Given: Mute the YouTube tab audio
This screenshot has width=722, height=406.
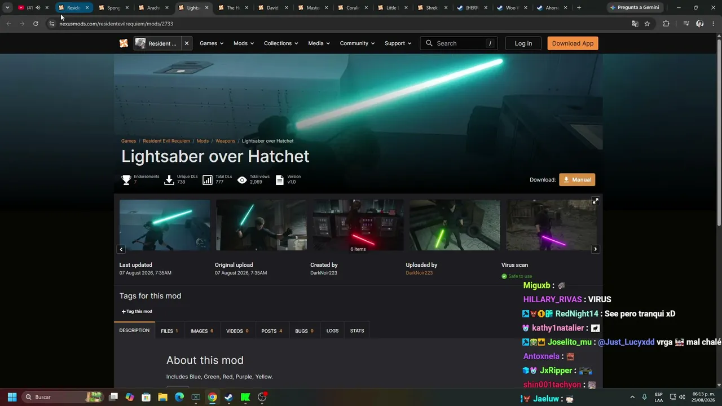Looking at the screenshot, I should [x=38, y=8].
